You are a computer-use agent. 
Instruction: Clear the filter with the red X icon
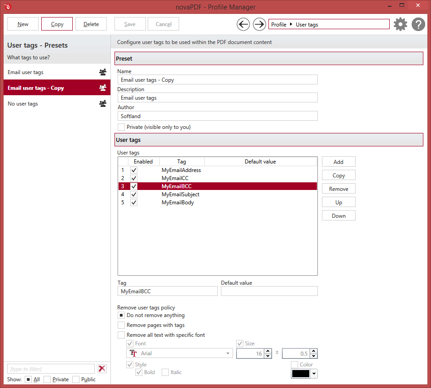coord(102,369)
